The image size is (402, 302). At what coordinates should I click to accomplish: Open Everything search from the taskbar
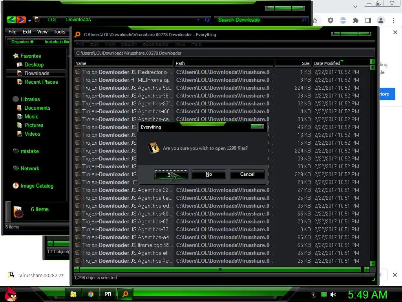point(125,294)
